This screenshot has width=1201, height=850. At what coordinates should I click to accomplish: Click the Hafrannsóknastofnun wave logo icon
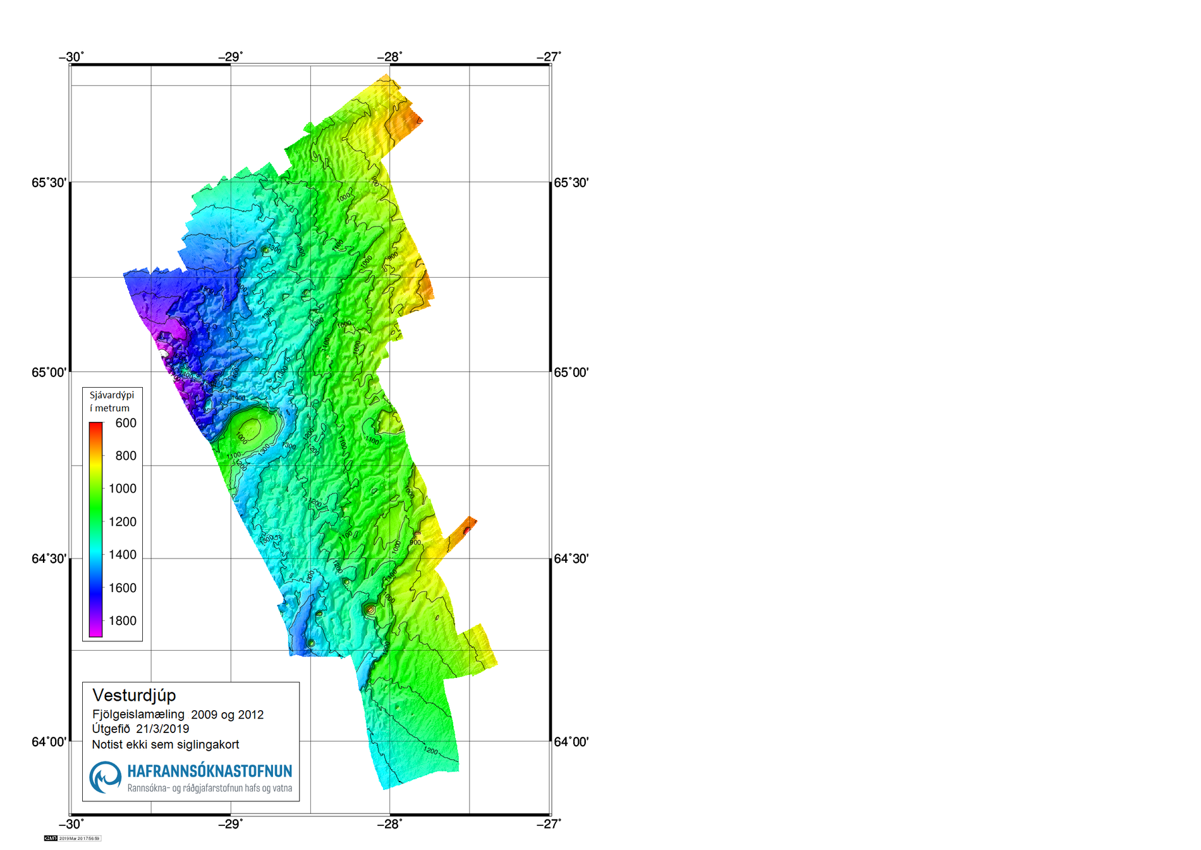[106, 777]
